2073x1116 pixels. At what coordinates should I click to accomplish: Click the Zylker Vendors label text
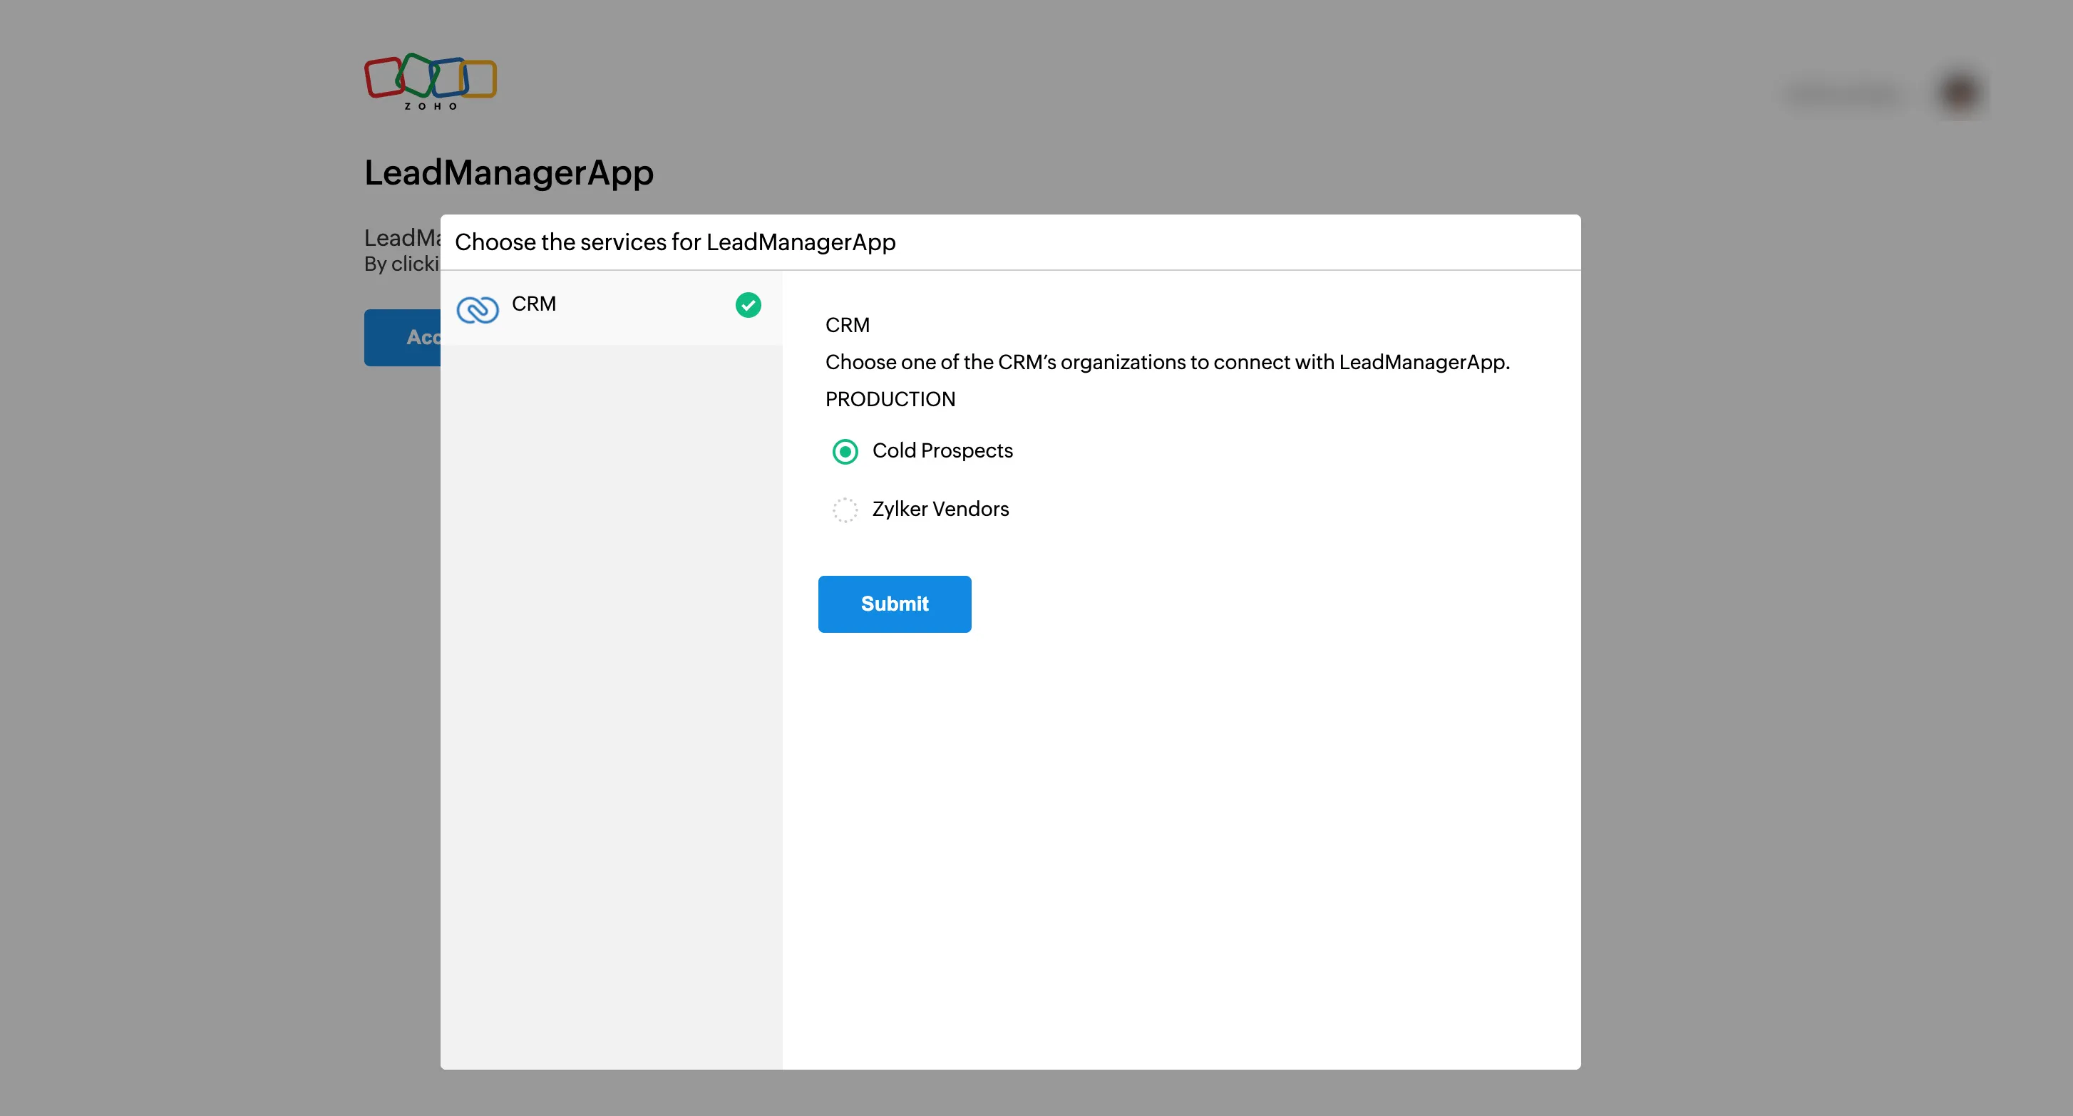pyautogui.click(x=940, y=510)
